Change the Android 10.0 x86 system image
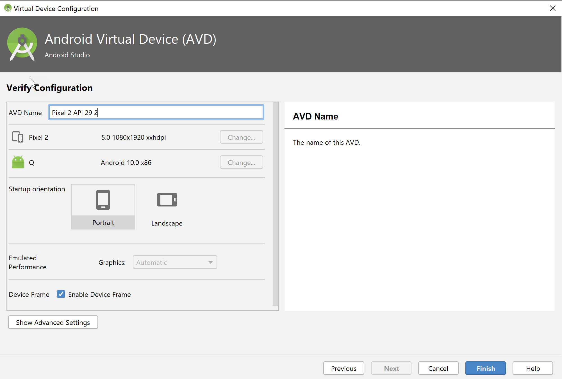Image resolution: width=562 pixels, height=379 pixels. pos(241,162)
